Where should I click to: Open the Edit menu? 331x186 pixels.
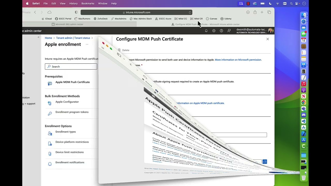[x=54, y=3]
